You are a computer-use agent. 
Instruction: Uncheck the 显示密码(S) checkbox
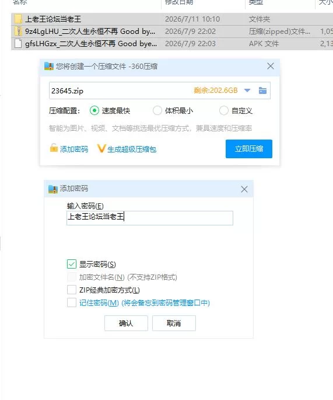coord(72,264)
